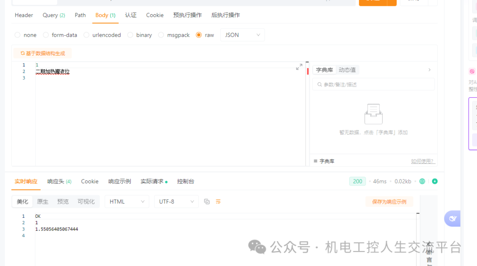Select the msgpack radio button
The width and height of the screenshot is (477, 266).
click(161, 35)
